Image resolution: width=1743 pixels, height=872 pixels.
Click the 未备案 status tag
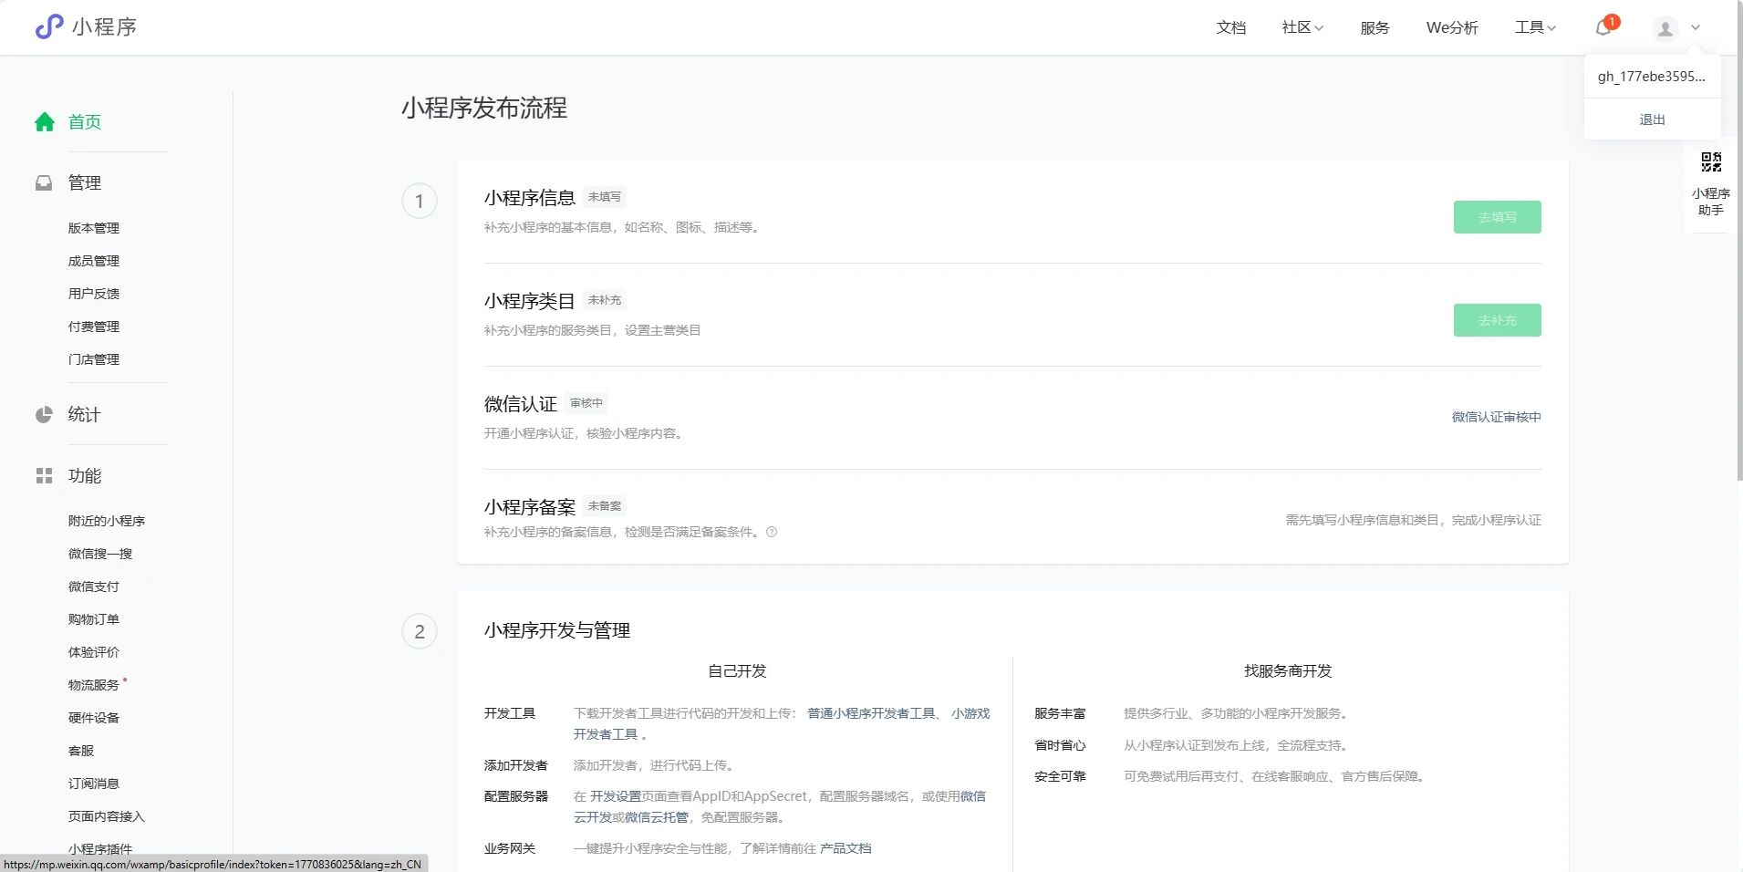coord(605,506)
